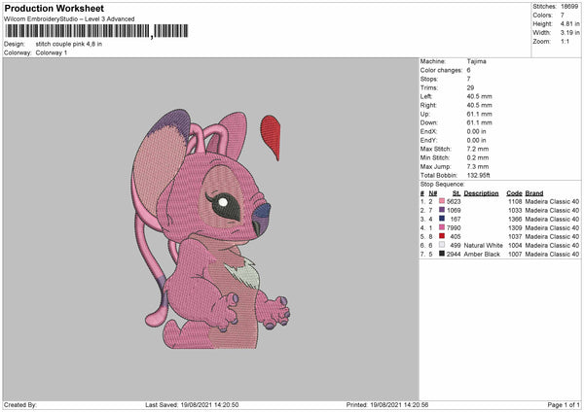Click the 'N#' column header
This screenshot has width=584, height=412.
(x=433, y=193)
